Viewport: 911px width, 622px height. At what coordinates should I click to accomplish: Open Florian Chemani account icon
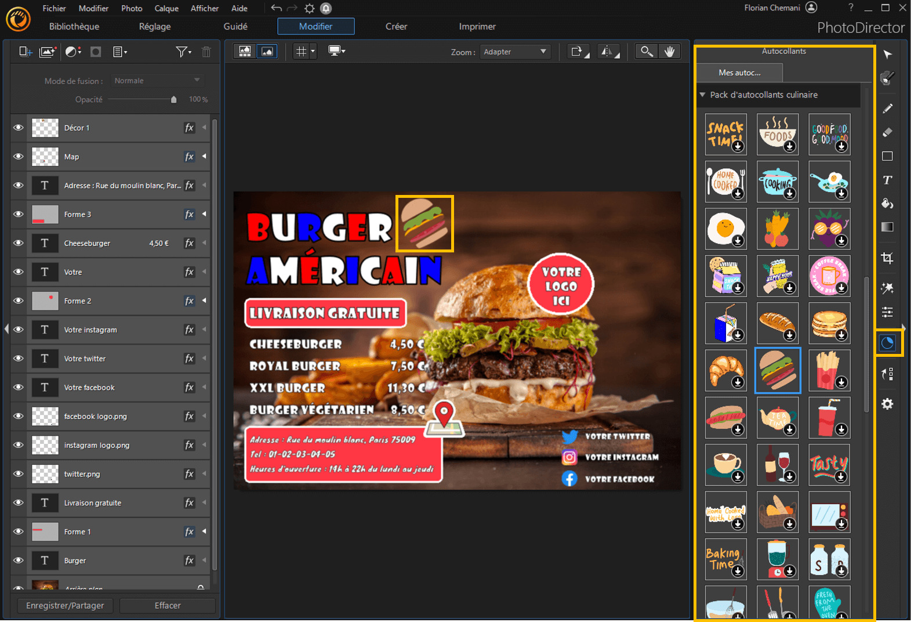tap(811, 8)
